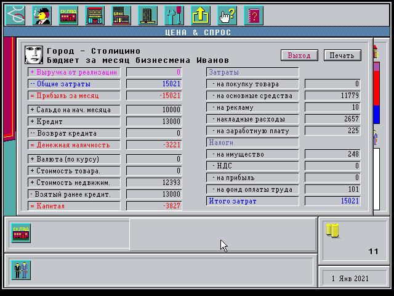Click the empty message panel beside Склад icon
The width and height of the screenshot is (394, 296).
tap(223, 234)
